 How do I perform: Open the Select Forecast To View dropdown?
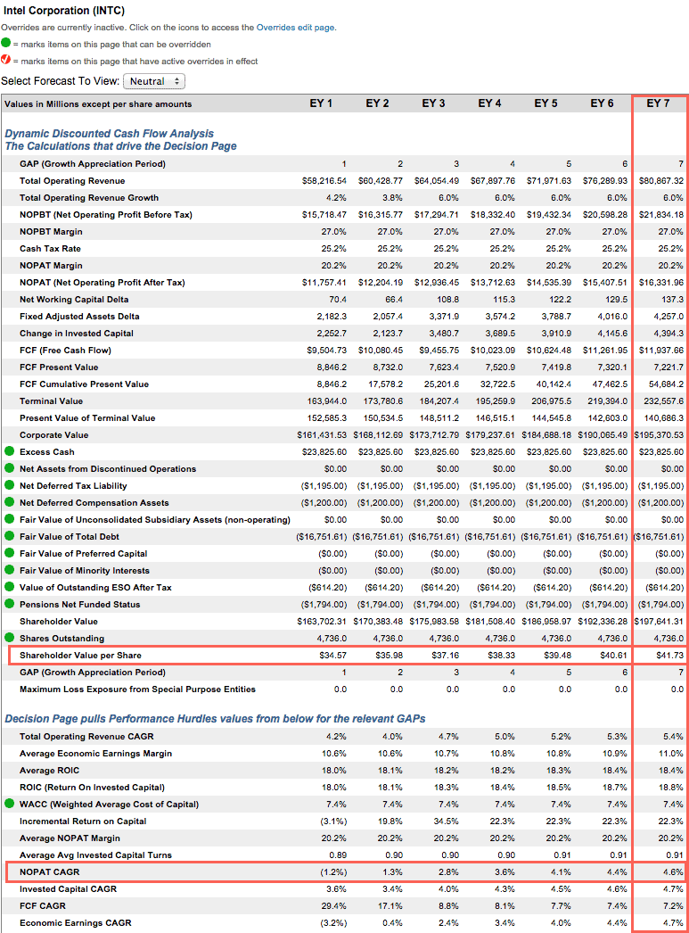point(154,81)
